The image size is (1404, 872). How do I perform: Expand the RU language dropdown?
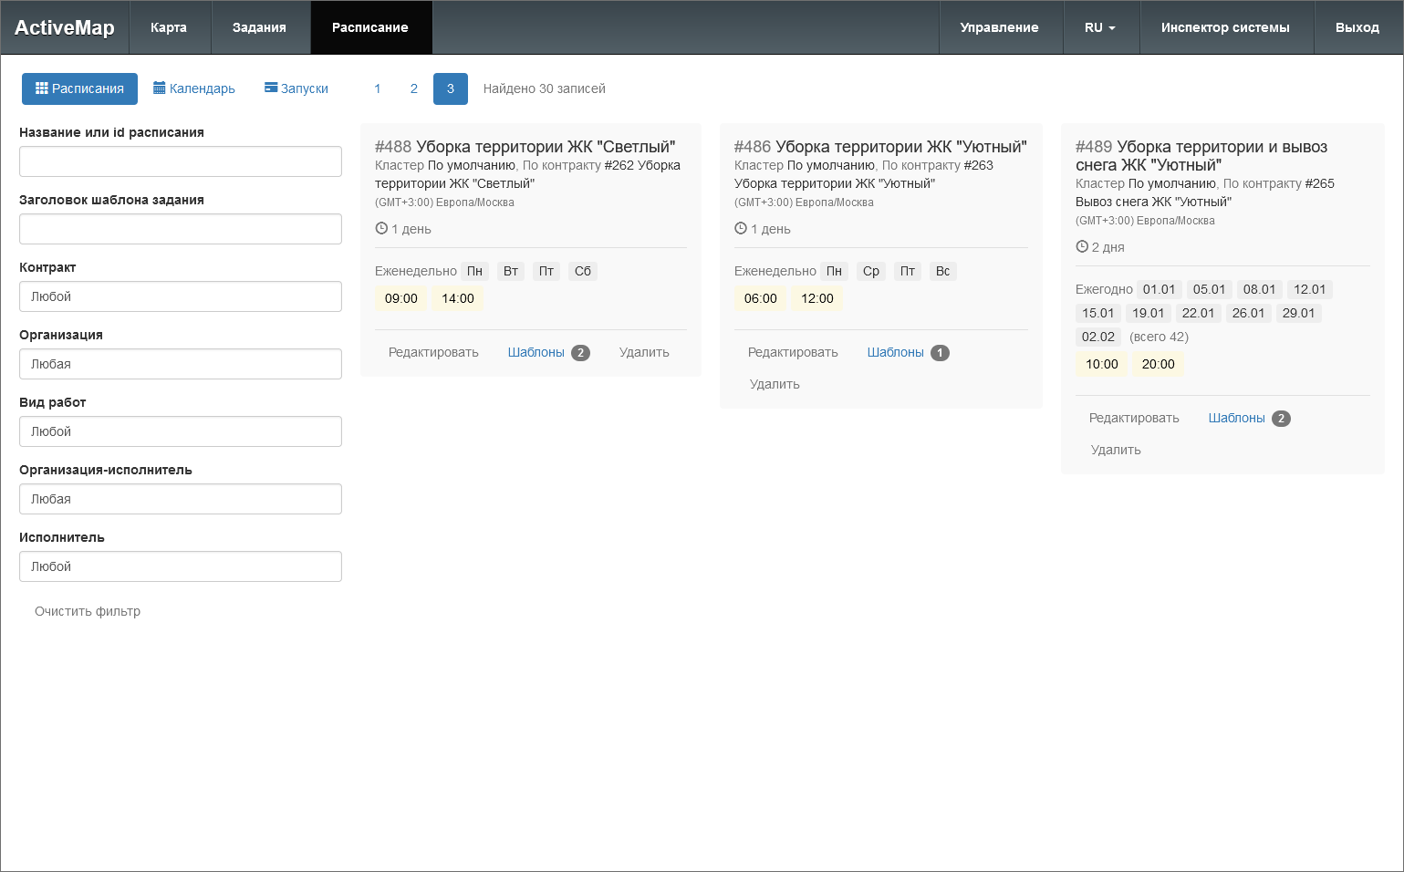1099,27
